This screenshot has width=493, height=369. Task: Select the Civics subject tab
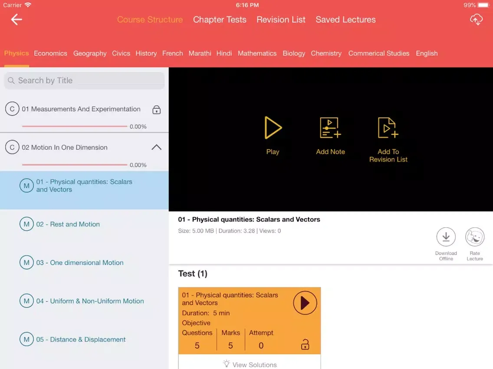(x=121, y=53)
